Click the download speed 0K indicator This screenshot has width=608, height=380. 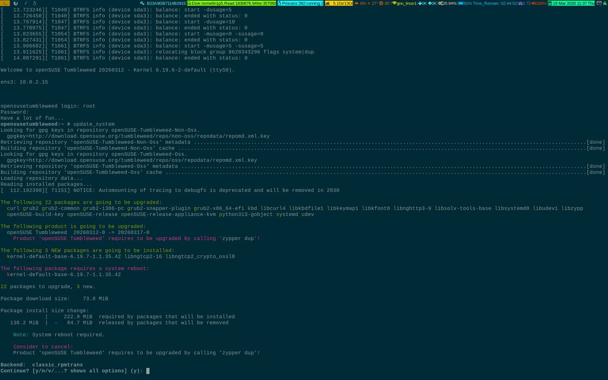pyautogui.click(x=422, y=3)
